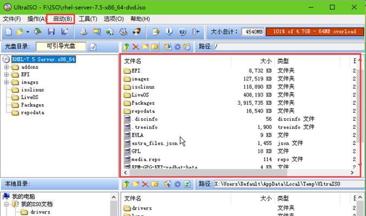The height and width of the screenshot is (216, 366).
Task: Click green refresh icon in local toolbar
Action: 187,184
